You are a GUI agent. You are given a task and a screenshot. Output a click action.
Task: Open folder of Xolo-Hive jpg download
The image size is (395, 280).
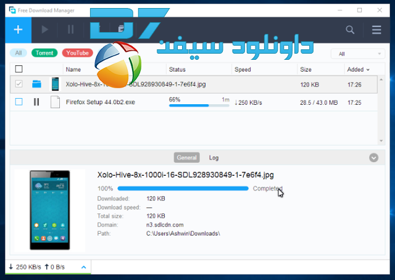click(36, 84)
